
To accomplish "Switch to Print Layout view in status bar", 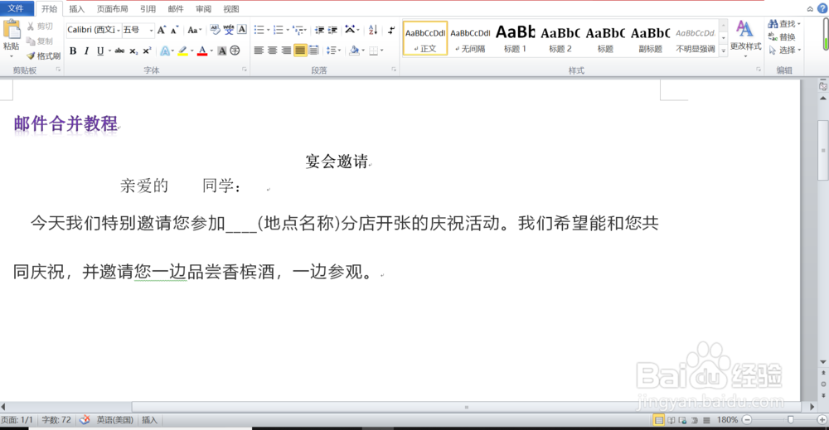I will tap(659, 420).
